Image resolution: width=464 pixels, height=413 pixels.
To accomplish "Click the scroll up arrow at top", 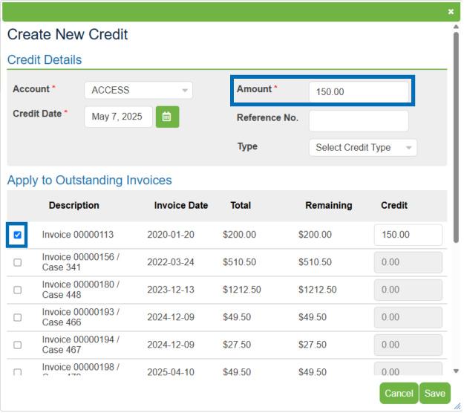I will coord(456,27).
